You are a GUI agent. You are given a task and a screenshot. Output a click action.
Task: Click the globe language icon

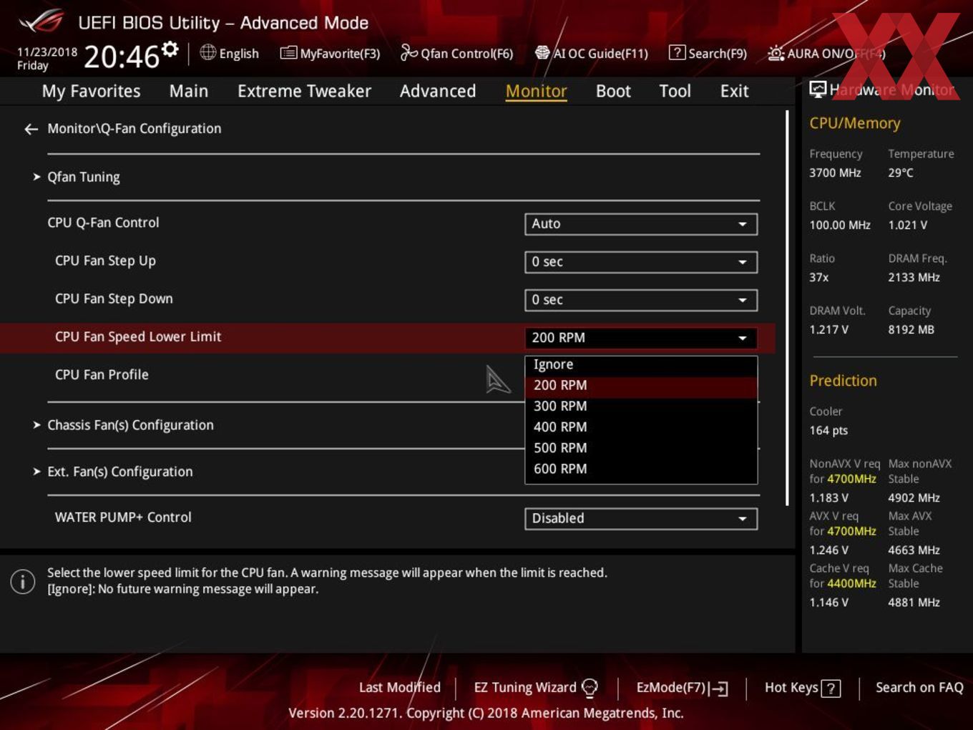[x=207, y=52]
